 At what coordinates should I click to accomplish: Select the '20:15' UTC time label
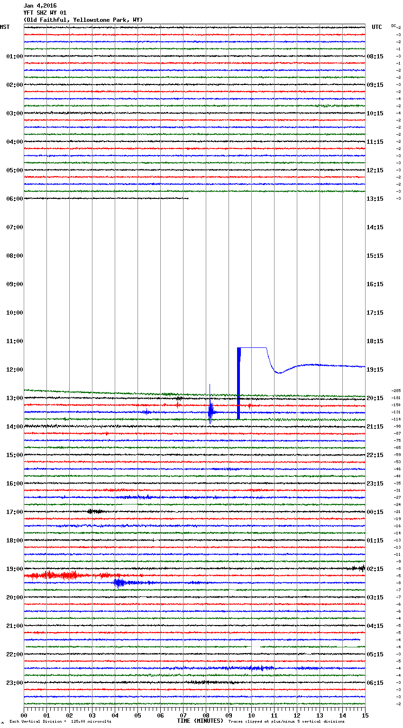point(375,398)
